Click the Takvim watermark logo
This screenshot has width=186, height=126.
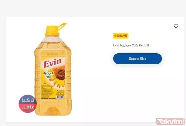(x=170, y=121)
